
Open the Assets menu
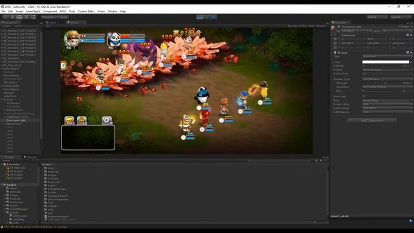pyautogui.click(x=19, y=12)
